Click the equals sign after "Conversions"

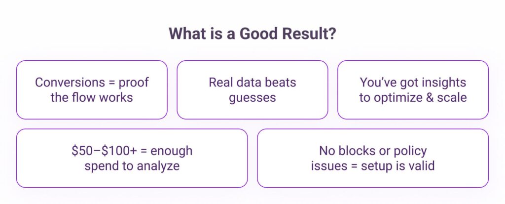[111, 82]
